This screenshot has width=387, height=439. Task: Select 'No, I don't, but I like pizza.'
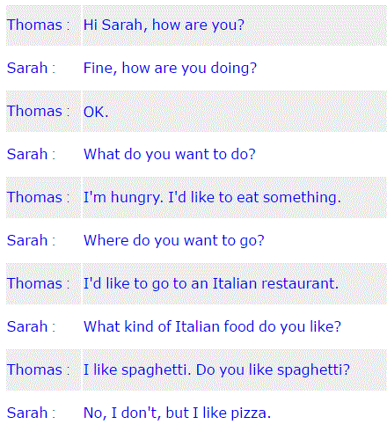pos(177,413)
